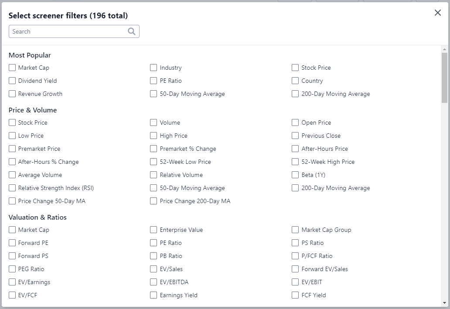Check the Industry filter checkbox
The image size is (450, 309).
point(153,68)
